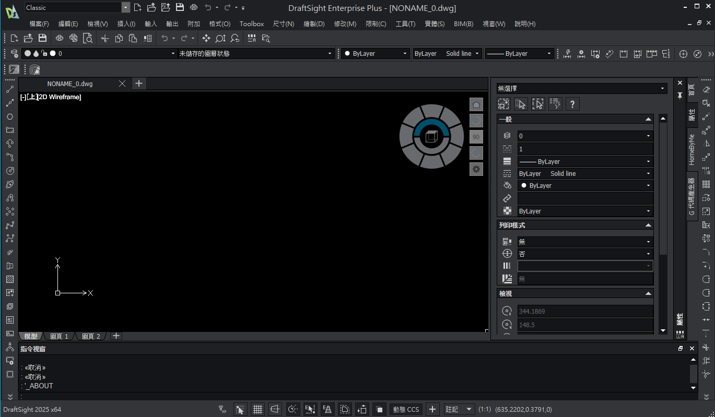
Task: Collapse the 一般 section in Properties
Action: click(648, 120)
